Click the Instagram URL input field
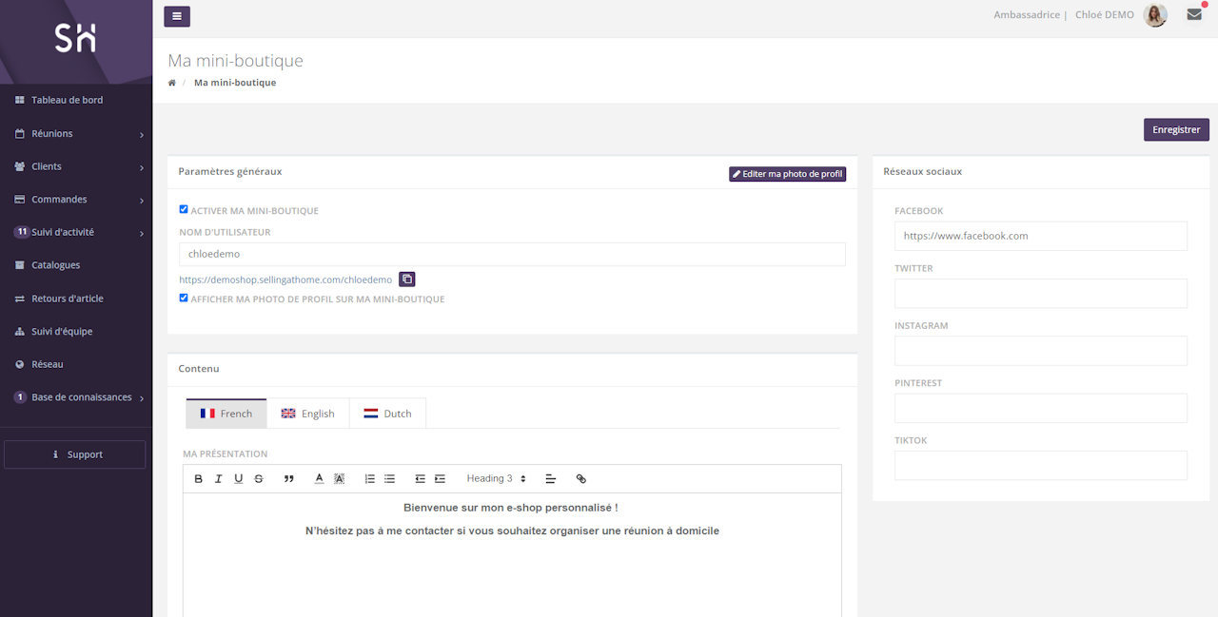Image resolution: width=1218 pixels, height=617 pixels. coord(1040,351)
